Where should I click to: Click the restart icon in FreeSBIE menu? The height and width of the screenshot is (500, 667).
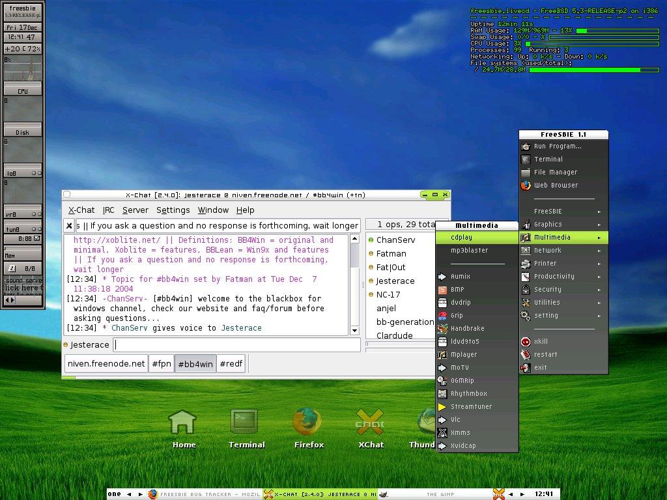pos(526,355)
